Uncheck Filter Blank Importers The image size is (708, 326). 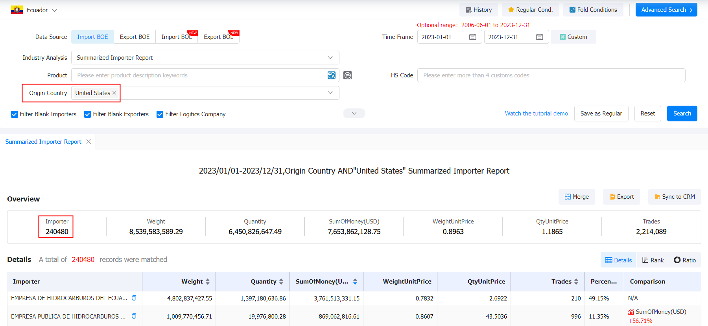pos(15,114)
